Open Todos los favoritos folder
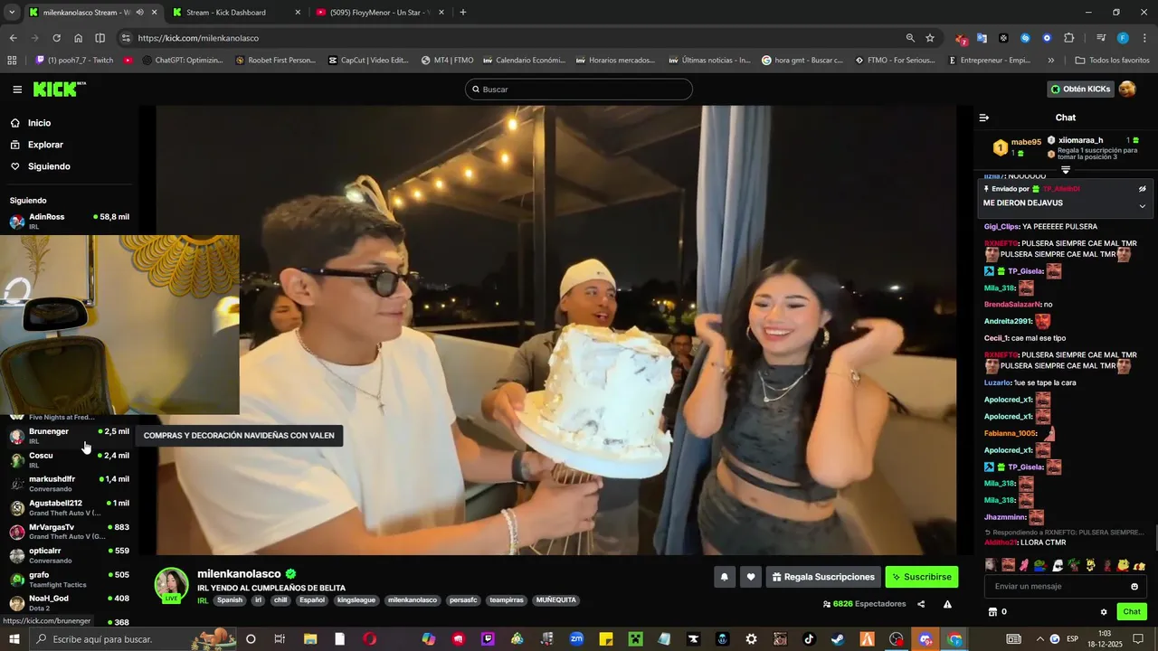 click(1112, 61)
